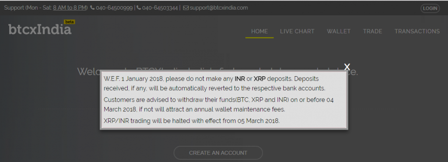
Task: Close the notice popup with the X
Action: pyautogui.click(x=347, y=67)
